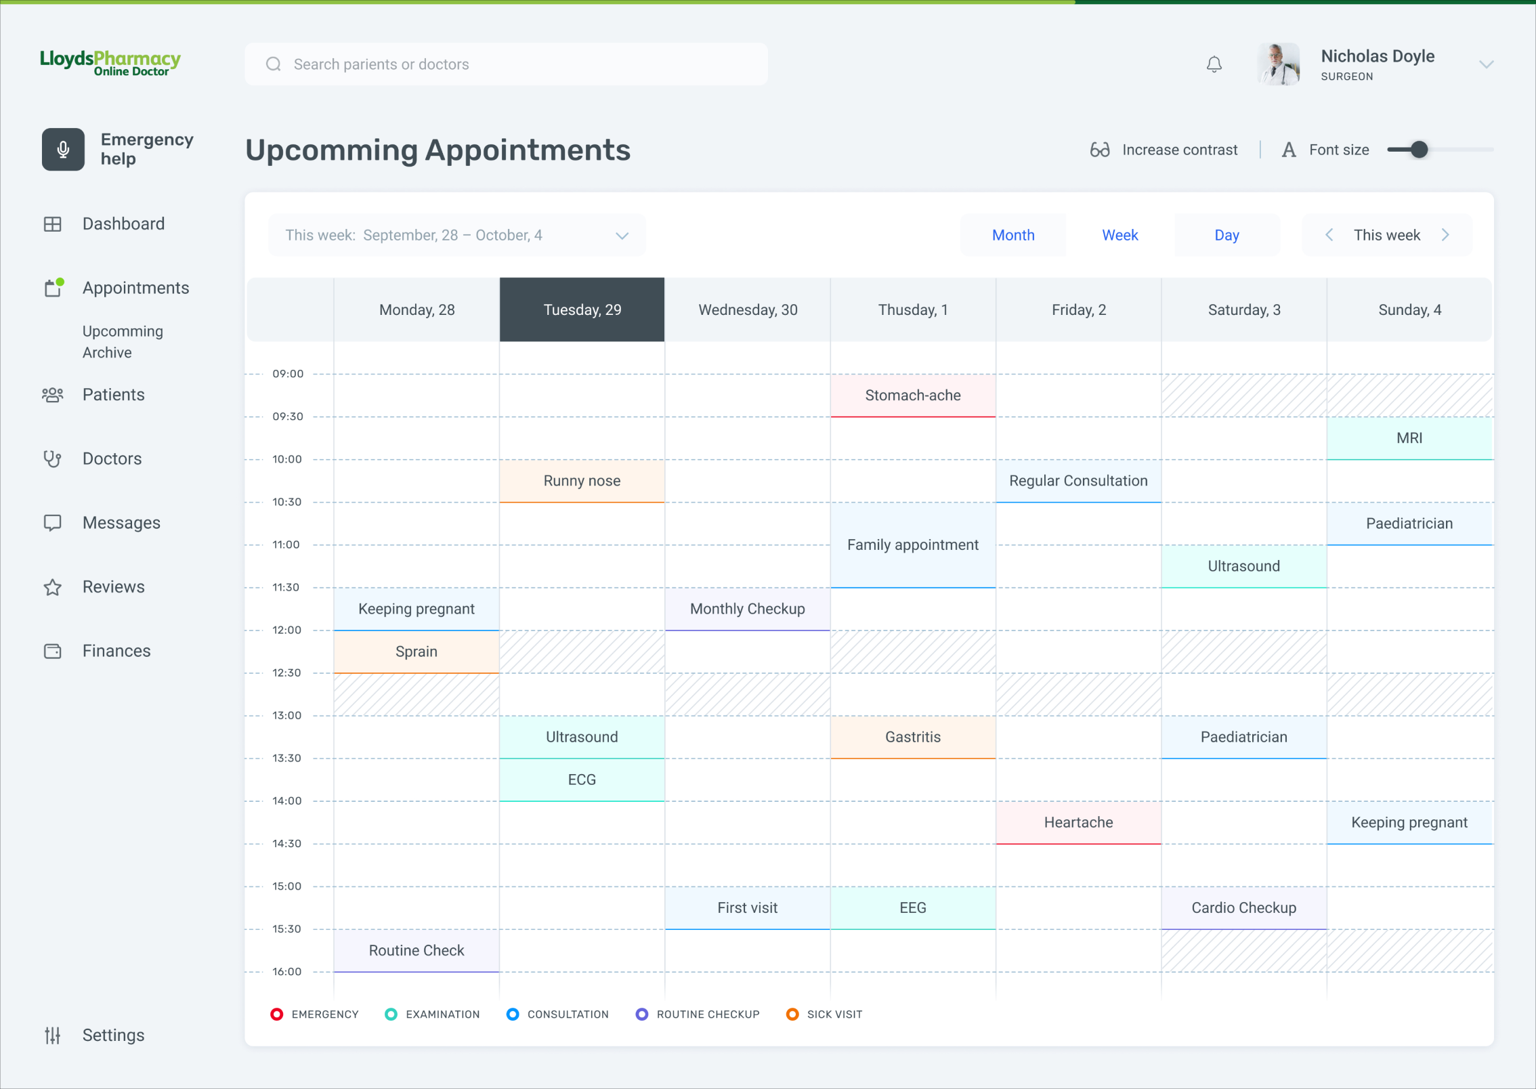Open the Archive appointments link
Viewport: 1536px width, 1089px height.
tap(107, 353)
